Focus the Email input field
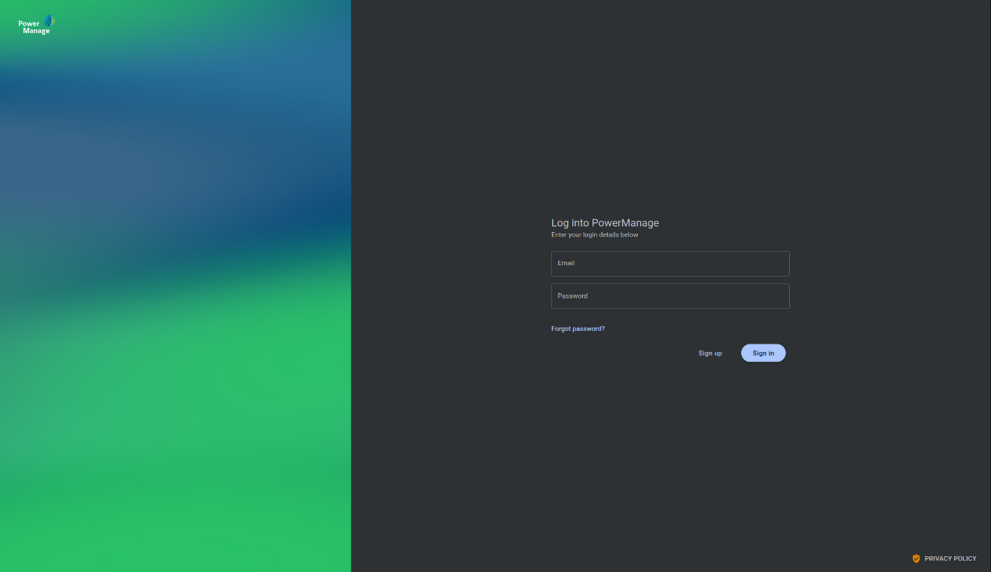The height and width of the screenshot is (572, 991). click(x=669, y=263)
